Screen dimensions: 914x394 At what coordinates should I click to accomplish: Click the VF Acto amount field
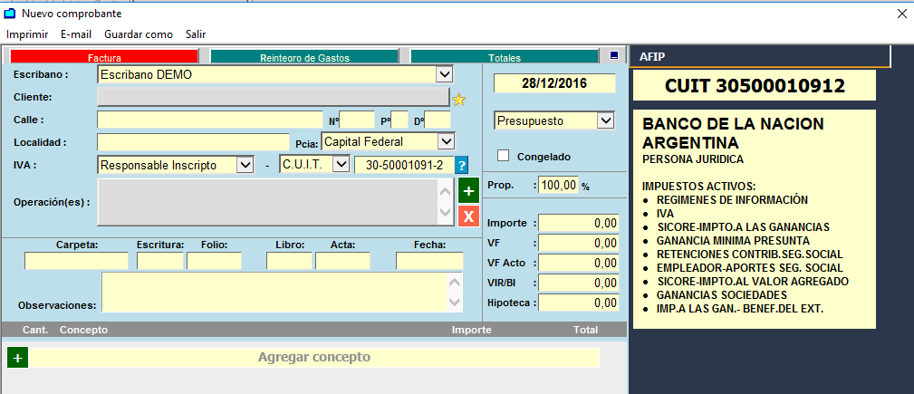[x=579, y=263]
